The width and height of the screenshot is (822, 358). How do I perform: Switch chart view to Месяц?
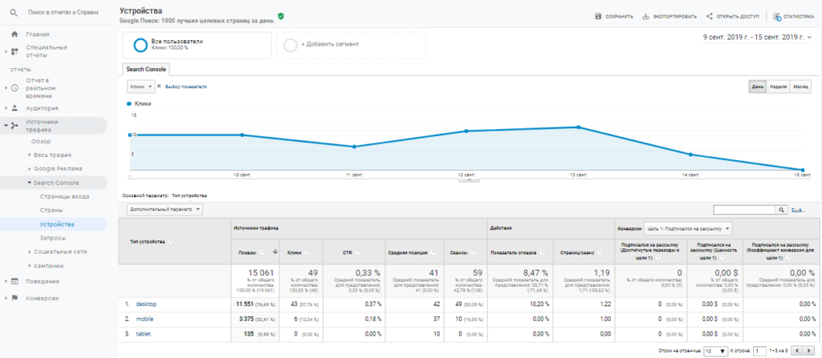tap(800, 86)
